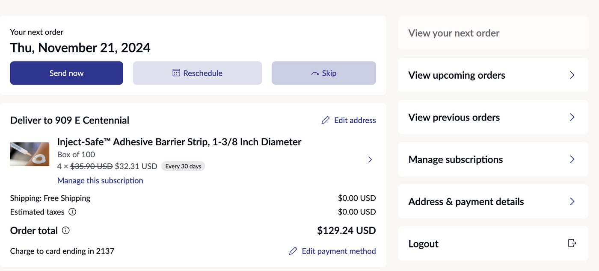This screenshot has width=599, height=271.
Task: Click the skip arrow icon
Action: 315,74
